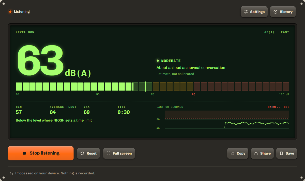Click the level marker on the meter bar

pos(145,86)
